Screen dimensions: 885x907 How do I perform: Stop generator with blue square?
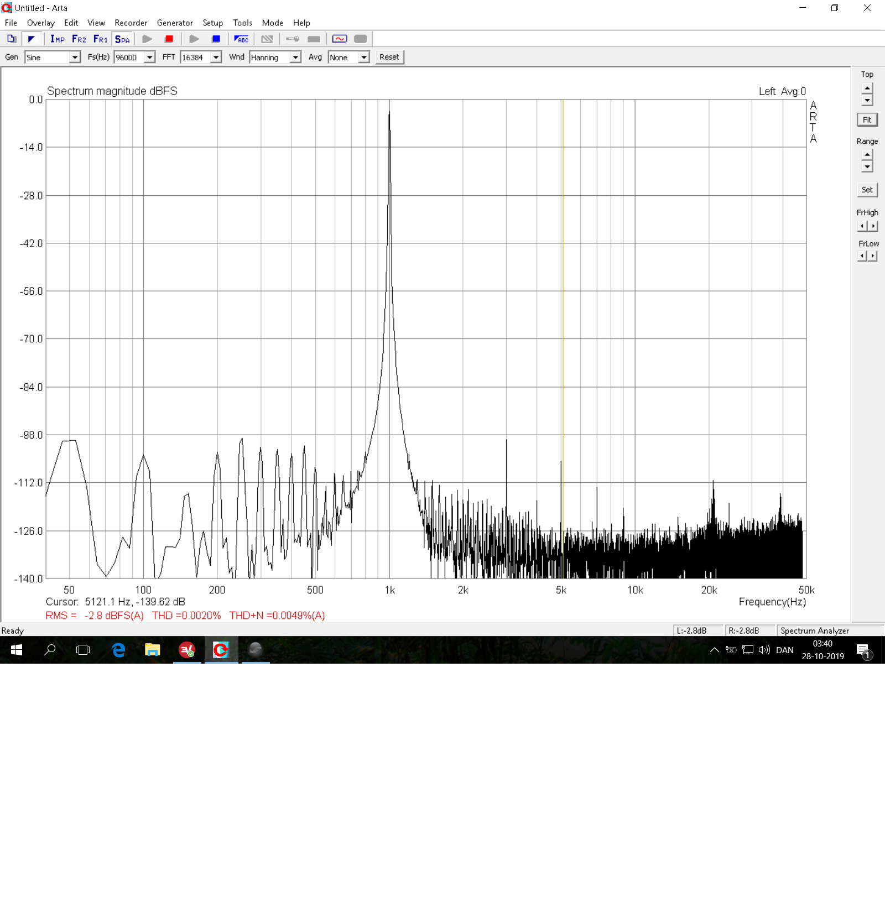pyautogui.click(x=216, y=39)
